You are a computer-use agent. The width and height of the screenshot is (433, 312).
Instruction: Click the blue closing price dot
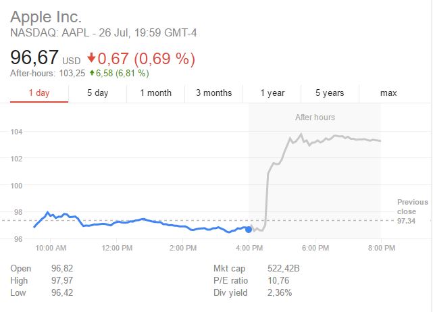tap(249, 230)
